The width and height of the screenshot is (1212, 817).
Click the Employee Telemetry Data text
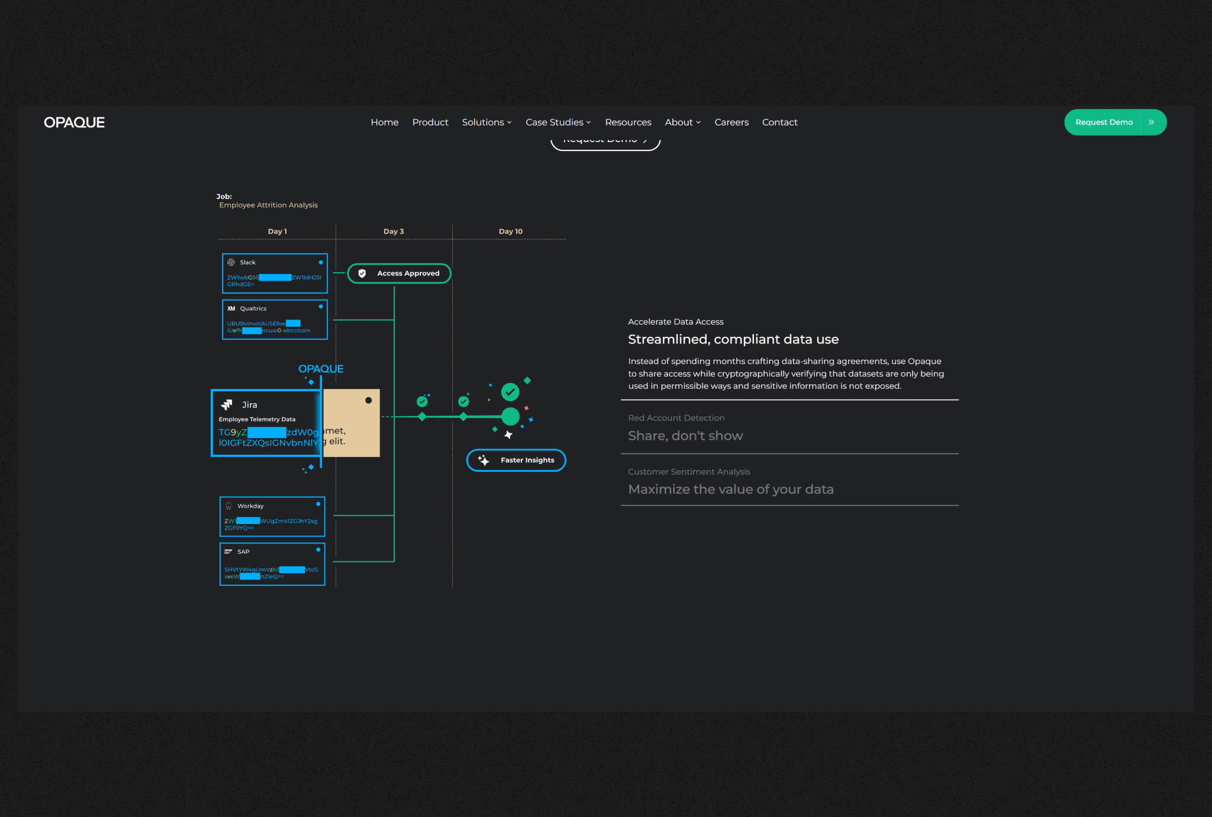point(257,419)
